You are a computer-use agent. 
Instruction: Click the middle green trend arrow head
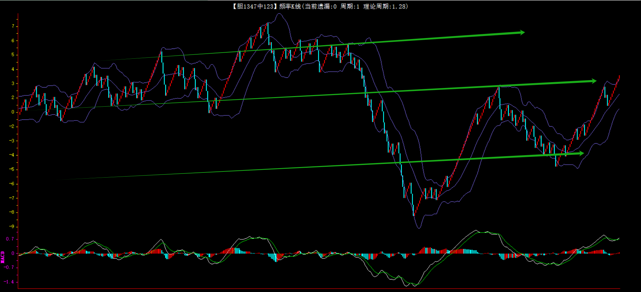[593, 81]
